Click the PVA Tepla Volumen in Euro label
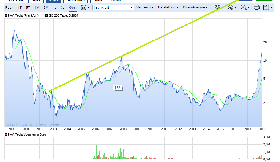 pyautogui.click(x=27, y=134)
